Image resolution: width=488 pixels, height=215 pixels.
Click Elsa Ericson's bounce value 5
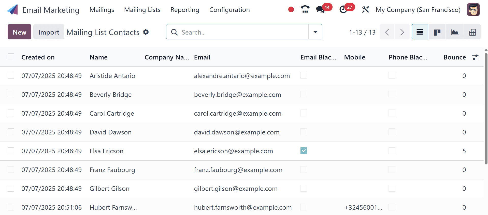click(464, 151)
